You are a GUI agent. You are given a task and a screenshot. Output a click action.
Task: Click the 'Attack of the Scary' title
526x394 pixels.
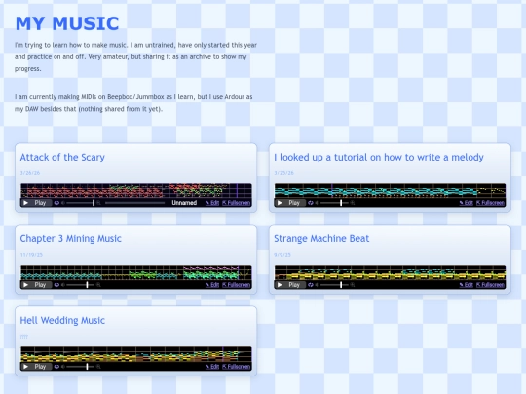point(62,158)
